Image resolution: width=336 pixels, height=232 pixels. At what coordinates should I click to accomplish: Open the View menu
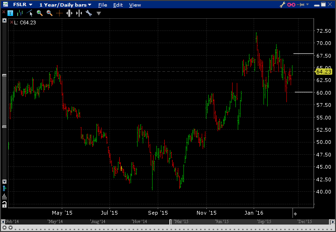[135, 5]
